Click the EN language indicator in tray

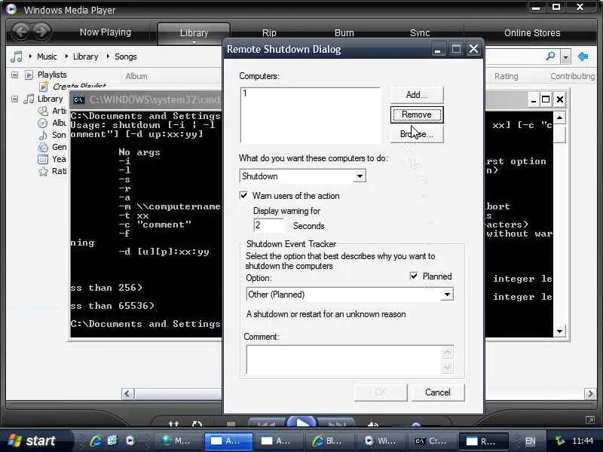coord(530,441)
